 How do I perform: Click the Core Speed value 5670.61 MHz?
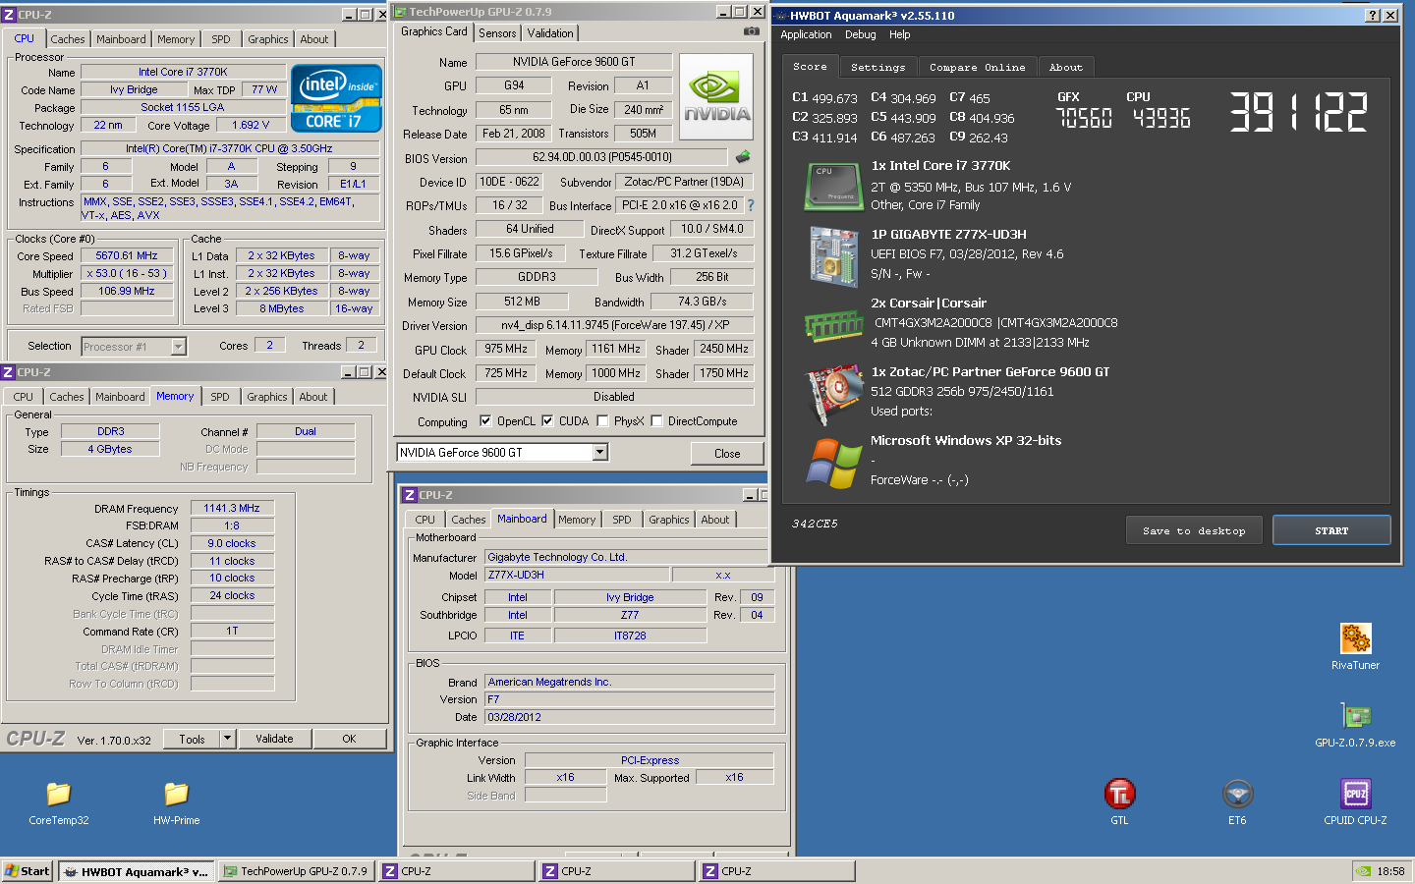click(127, 255)
